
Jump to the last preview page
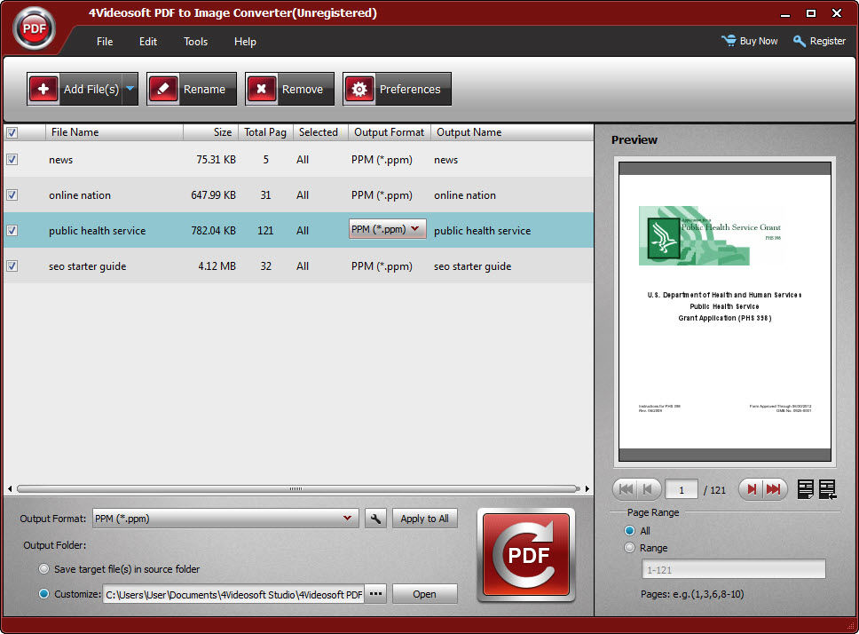[x=774, y=489]
